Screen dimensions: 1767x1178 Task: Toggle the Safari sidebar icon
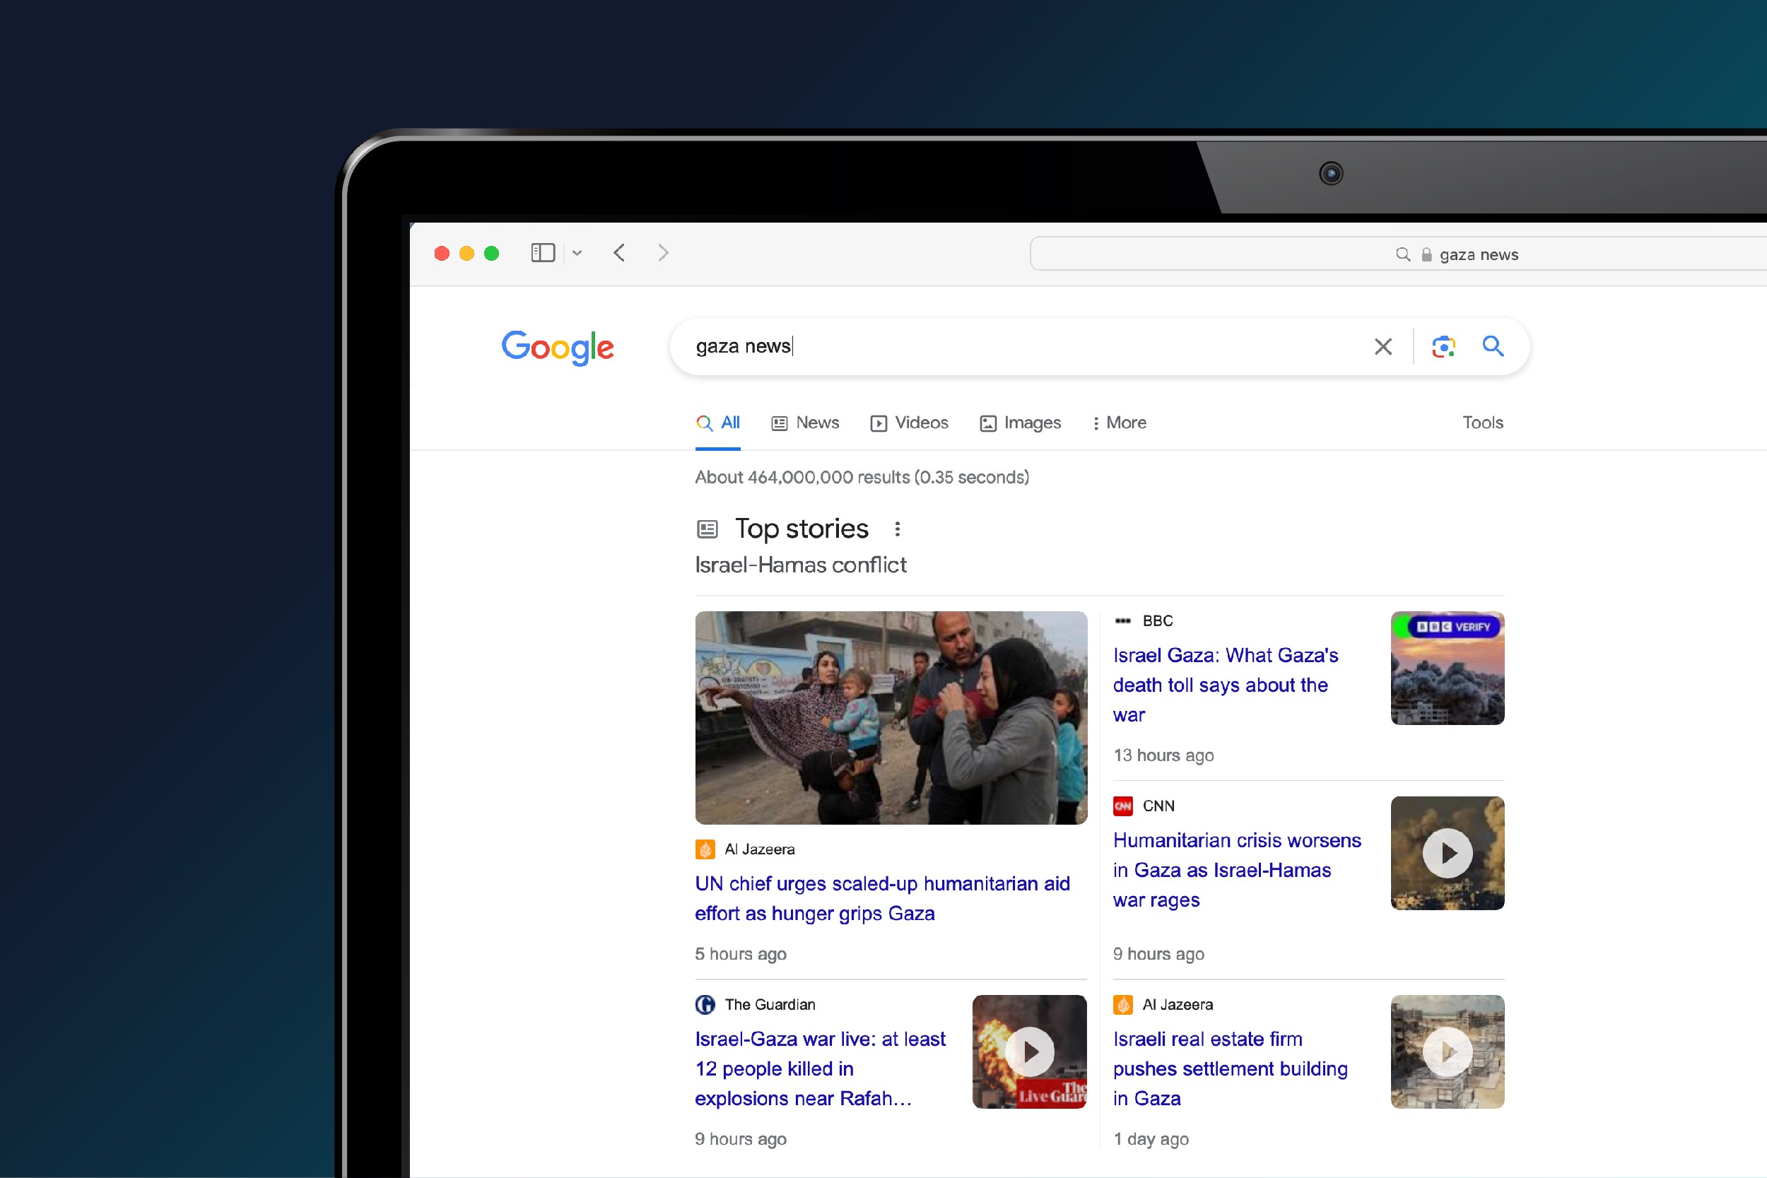click(542, 253)
